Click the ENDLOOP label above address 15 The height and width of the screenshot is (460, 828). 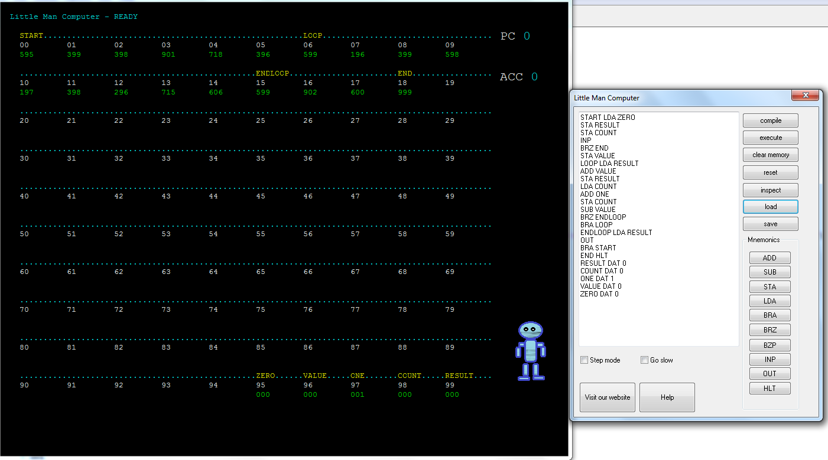click(272, 73)
